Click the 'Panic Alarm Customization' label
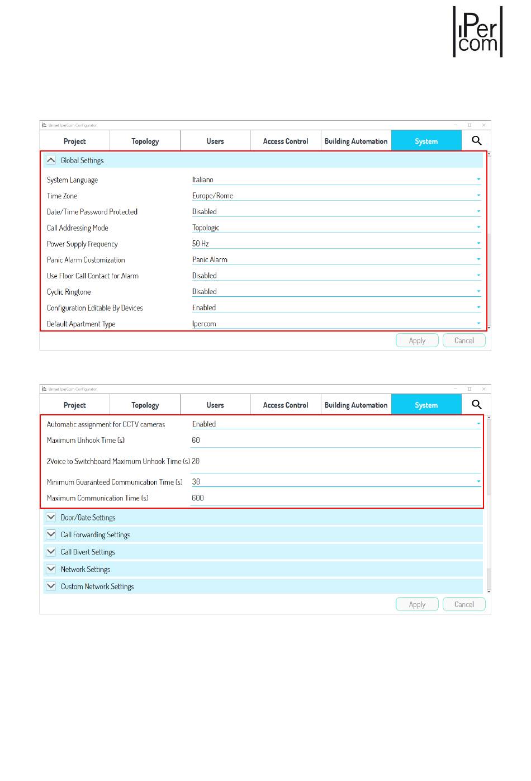 point(86,260)
